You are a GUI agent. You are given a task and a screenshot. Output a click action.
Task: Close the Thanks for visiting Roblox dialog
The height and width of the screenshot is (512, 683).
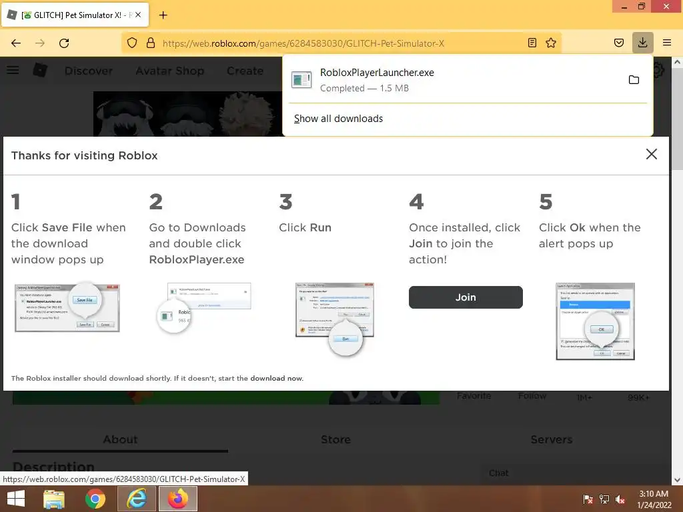[x=651, y=154]
